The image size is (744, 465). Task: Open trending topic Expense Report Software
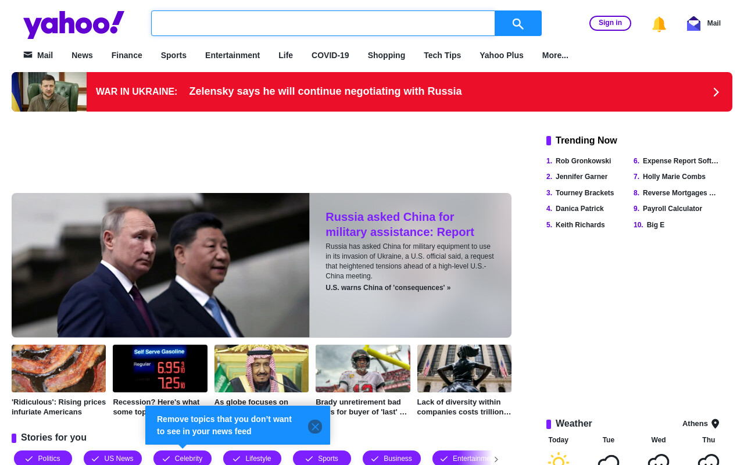(681, 161)
